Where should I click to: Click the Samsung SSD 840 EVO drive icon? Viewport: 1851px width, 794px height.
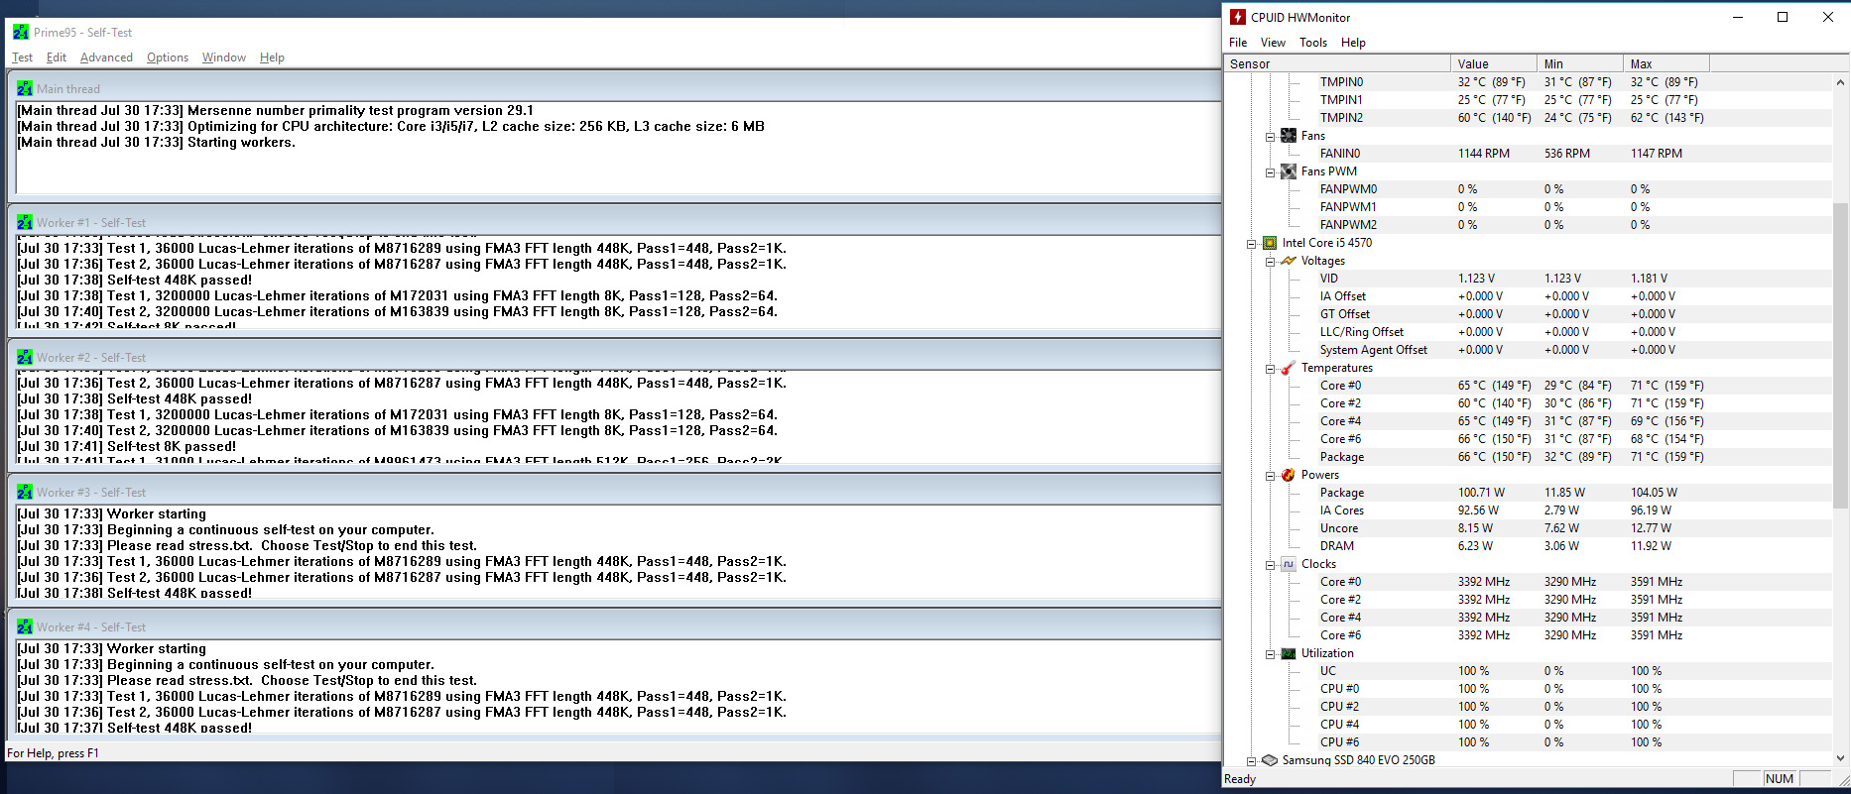click(x=1269, y=760)
